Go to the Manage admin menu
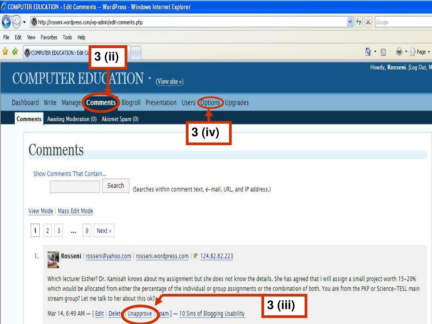The image size is (432, 324). 71,103
